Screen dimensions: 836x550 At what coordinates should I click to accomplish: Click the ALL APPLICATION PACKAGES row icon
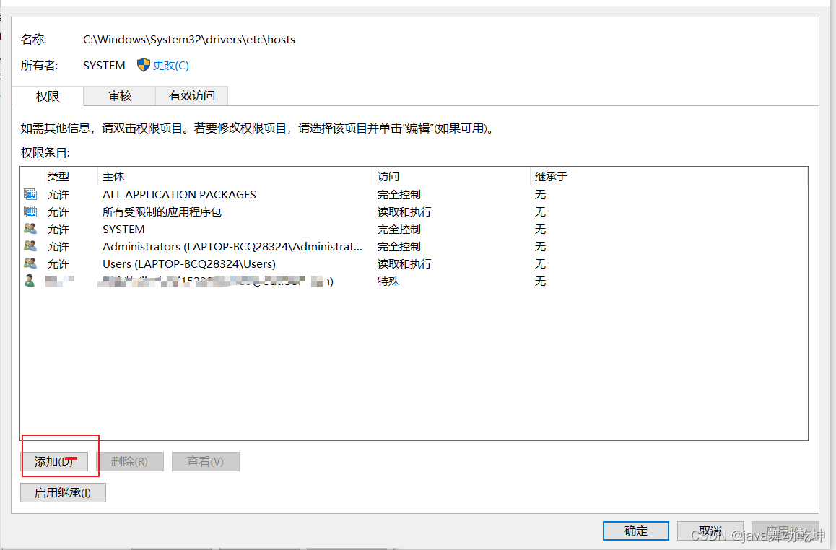[30, 195]
